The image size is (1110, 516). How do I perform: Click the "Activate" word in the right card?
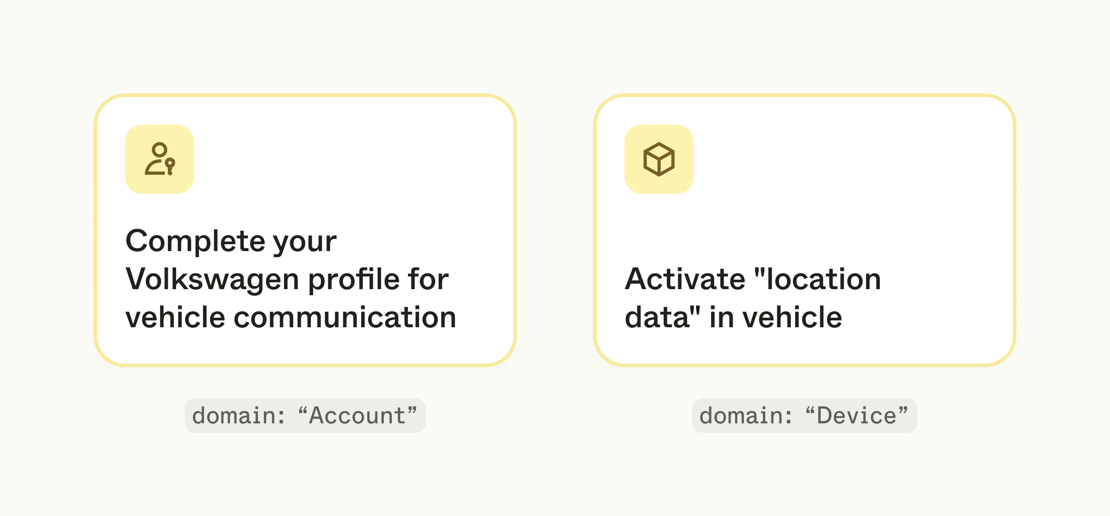(x=685, y=279)
